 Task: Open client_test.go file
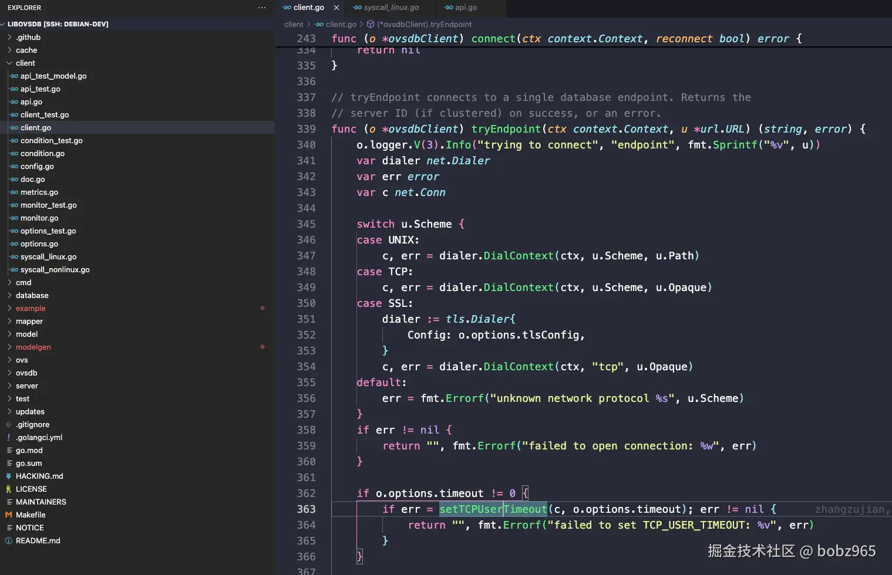point(137,114)
